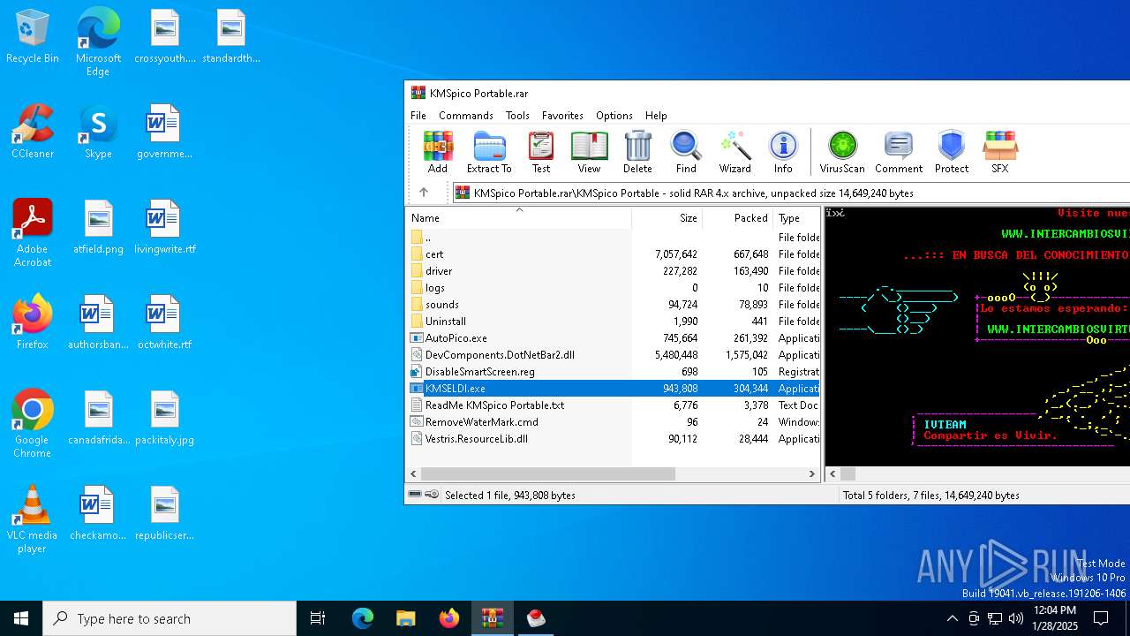1130x636 pixels.
Task: Click the Protect toolbar icon
Action: pyautogui.click(x=952, y=152)
